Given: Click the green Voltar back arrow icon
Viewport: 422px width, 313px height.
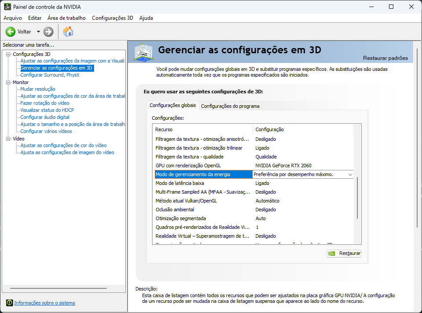Looking at the screenshot, I should coord(11,32).
